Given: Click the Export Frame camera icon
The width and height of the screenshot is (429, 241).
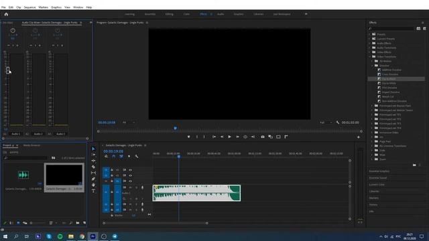Looking at the screenshot, I should coord(262,137).
